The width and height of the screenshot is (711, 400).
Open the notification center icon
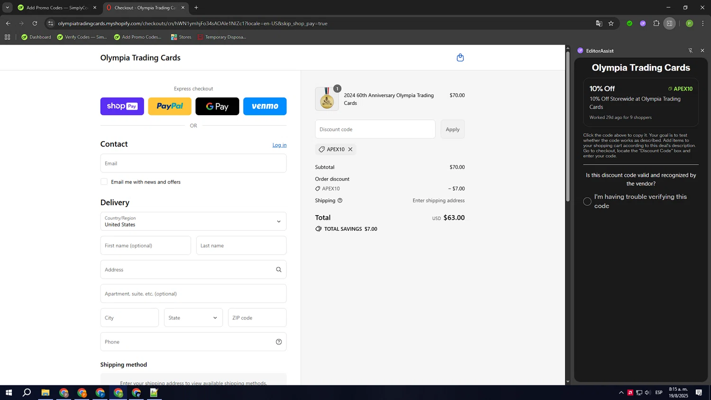(699, 392)
